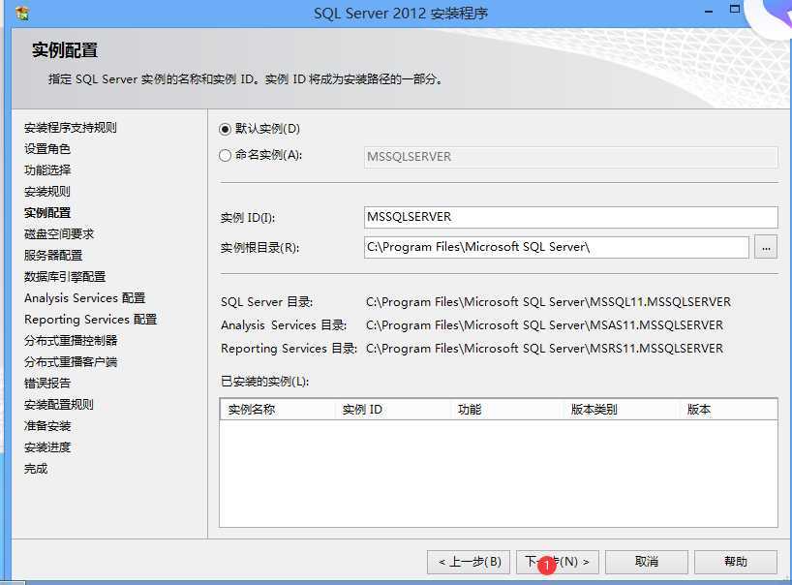Select the Reporting Services 配置 step
The height and width of the screenshot is (585, 792).
tap(90, 320)
